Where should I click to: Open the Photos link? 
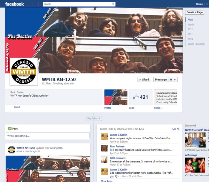(x=108, y=108)
